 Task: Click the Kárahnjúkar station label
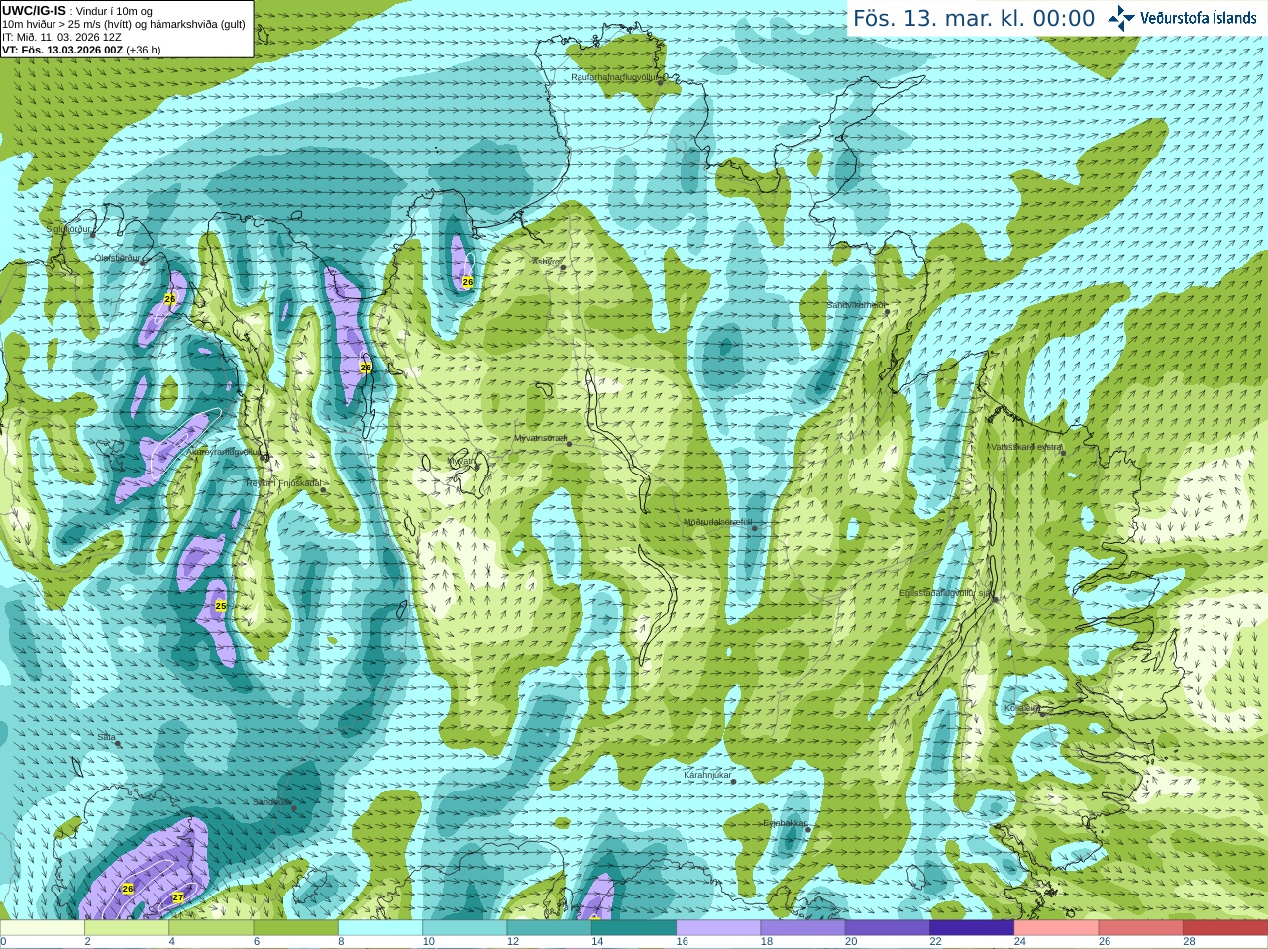707,775
